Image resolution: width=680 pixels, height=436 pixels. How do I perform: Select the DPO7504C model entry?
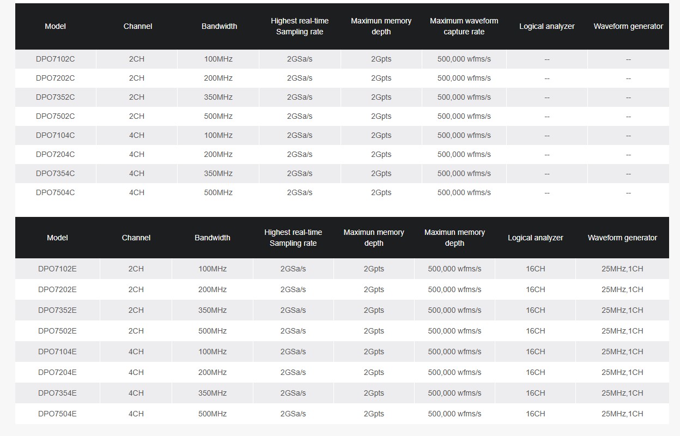(55, 192)
